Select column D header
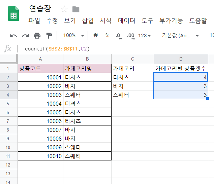Screen dimensions: 214x184 pyautogui.click(x=181, y=59)
